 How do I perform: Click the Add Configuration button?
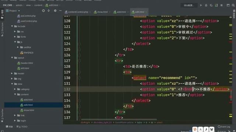tap(189, 5)
